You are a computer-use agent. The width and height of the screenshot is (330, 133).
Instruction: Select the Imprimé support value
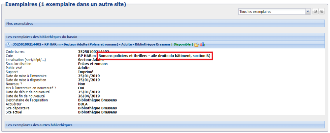[x=85, y=72]
